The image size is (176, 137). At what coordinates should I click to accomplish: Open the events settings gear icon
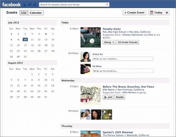click(x=167, y=13)
